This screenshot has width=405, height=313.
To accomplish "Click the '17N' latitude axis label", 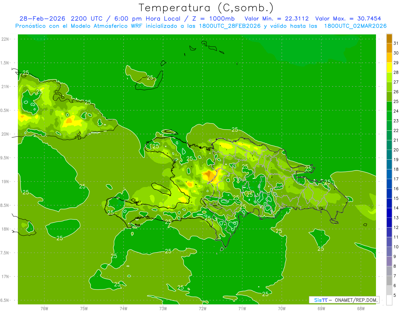I will [x=5, y=277].
